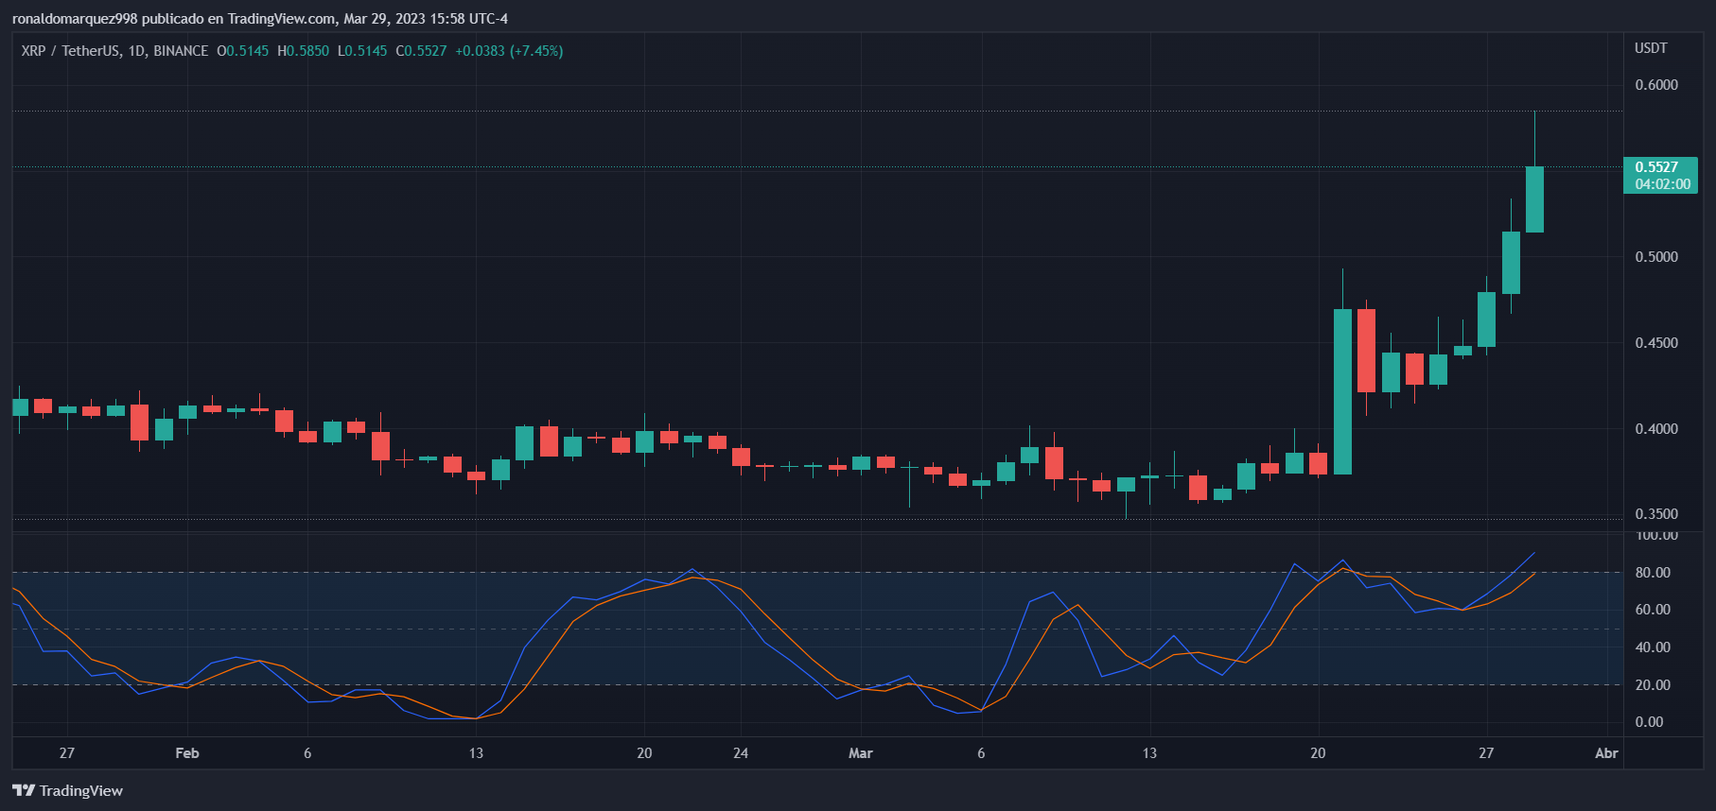Click the latest green candle at the chart's right

coord(1534,199)
